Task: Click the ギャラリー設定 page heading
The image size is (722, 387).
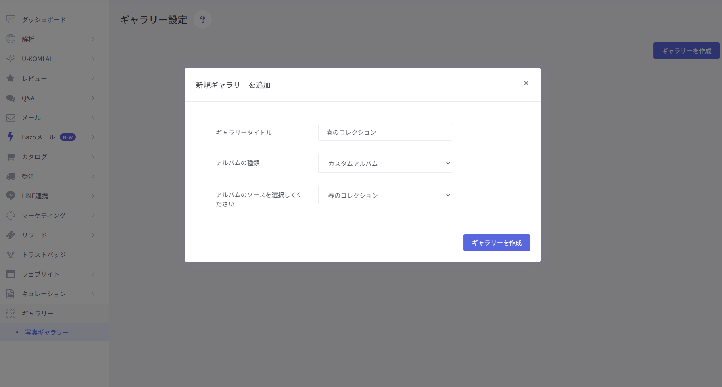Action: click(x=154, y=20)
